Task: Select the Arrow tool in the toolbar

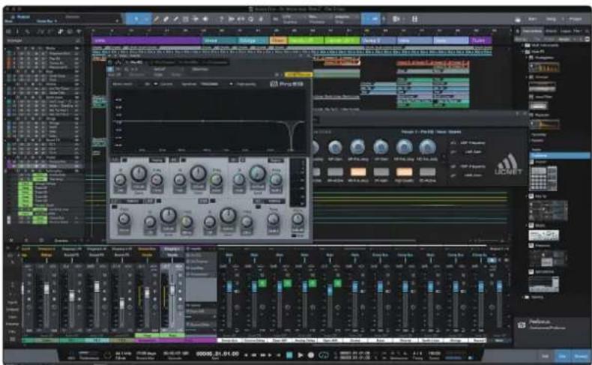Action: tap(136, 19)
